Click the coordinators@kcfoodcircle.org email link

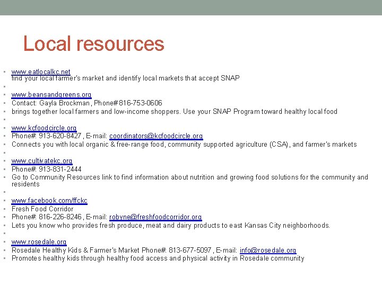[156, 136]
